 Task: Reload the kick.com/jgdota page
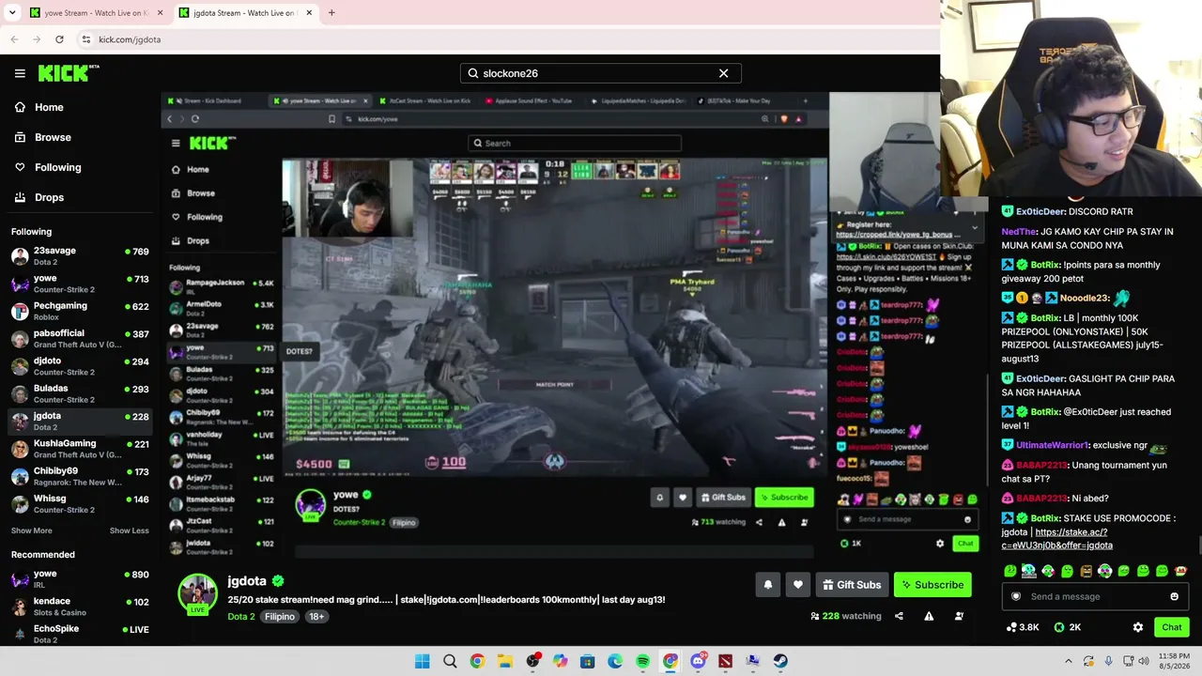[59, 39]
